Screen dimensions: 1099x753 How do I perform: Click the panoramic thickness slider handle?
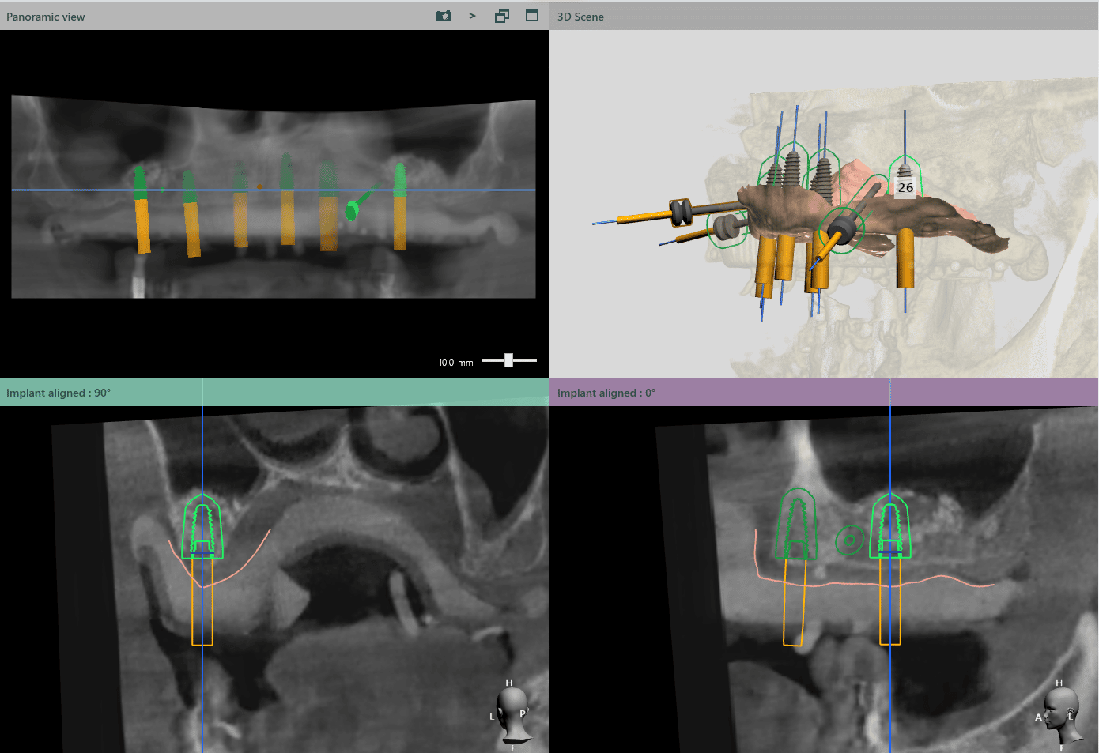508,360
